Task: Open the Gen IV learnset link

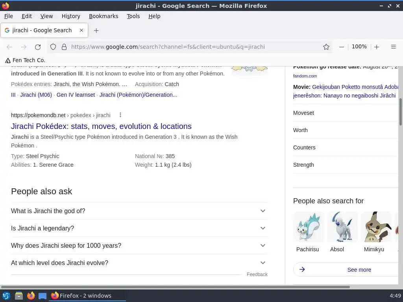Action: (76, 95)
